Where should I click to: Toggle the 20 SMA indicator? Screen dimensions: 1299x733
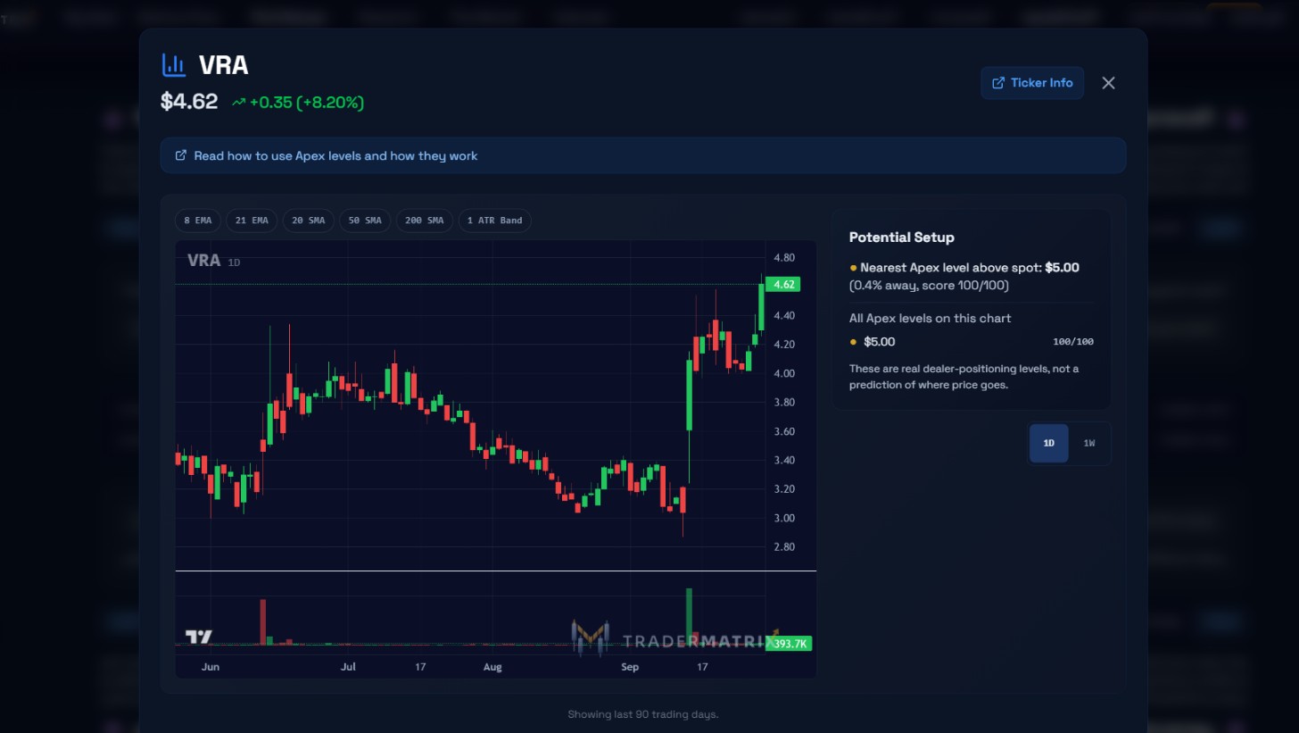point(309,221)
